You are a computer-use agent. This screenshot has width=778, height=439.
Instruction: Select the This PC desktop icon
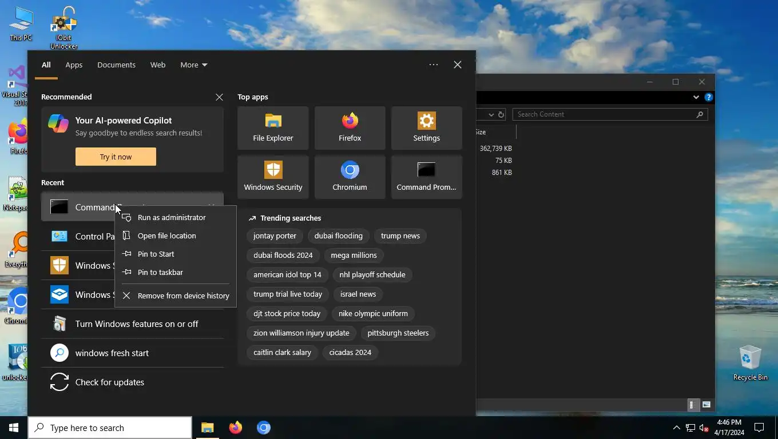pos(21,24)
